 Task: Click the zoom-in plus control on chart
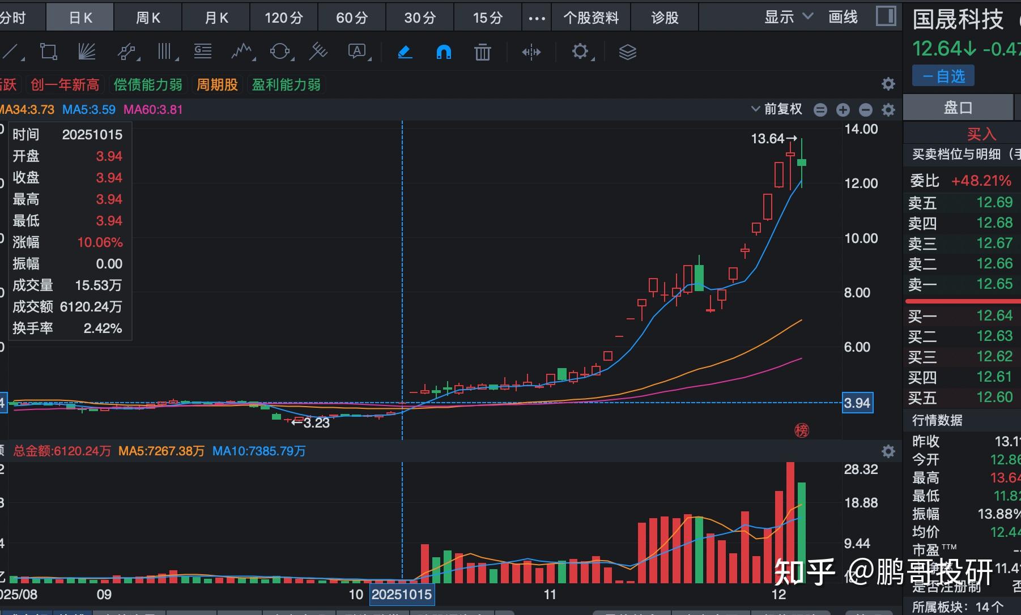tap(843, 109)
